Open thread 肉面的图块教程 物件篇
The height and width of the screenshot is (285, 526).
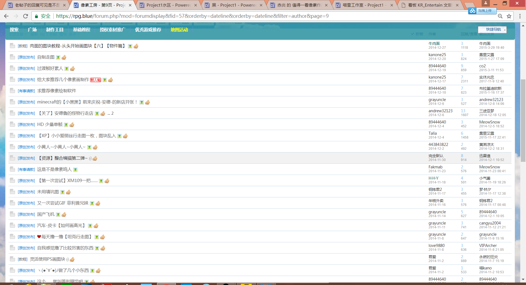pyautogui.click(x=78, y=46)
